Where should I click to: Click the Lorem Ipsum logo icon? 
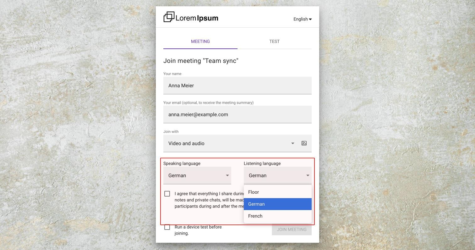[169, 17]
